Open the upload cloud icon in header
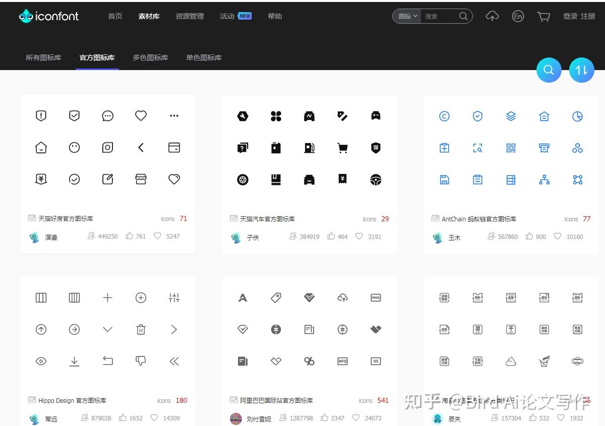Viewport: 605px width, 426px height. (492, 16)
